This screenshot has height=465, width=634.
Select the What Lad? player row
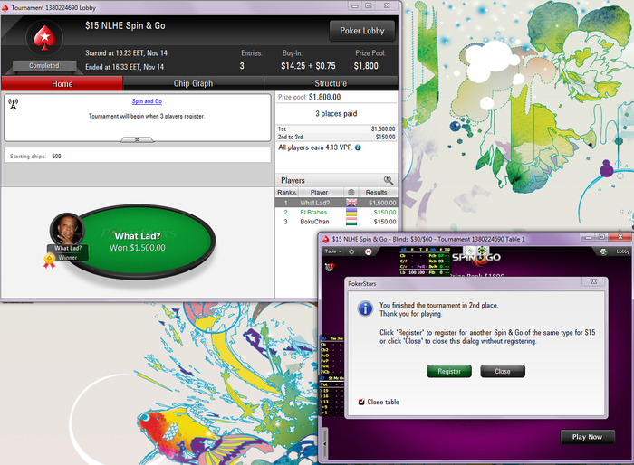(x=336, y=203)
